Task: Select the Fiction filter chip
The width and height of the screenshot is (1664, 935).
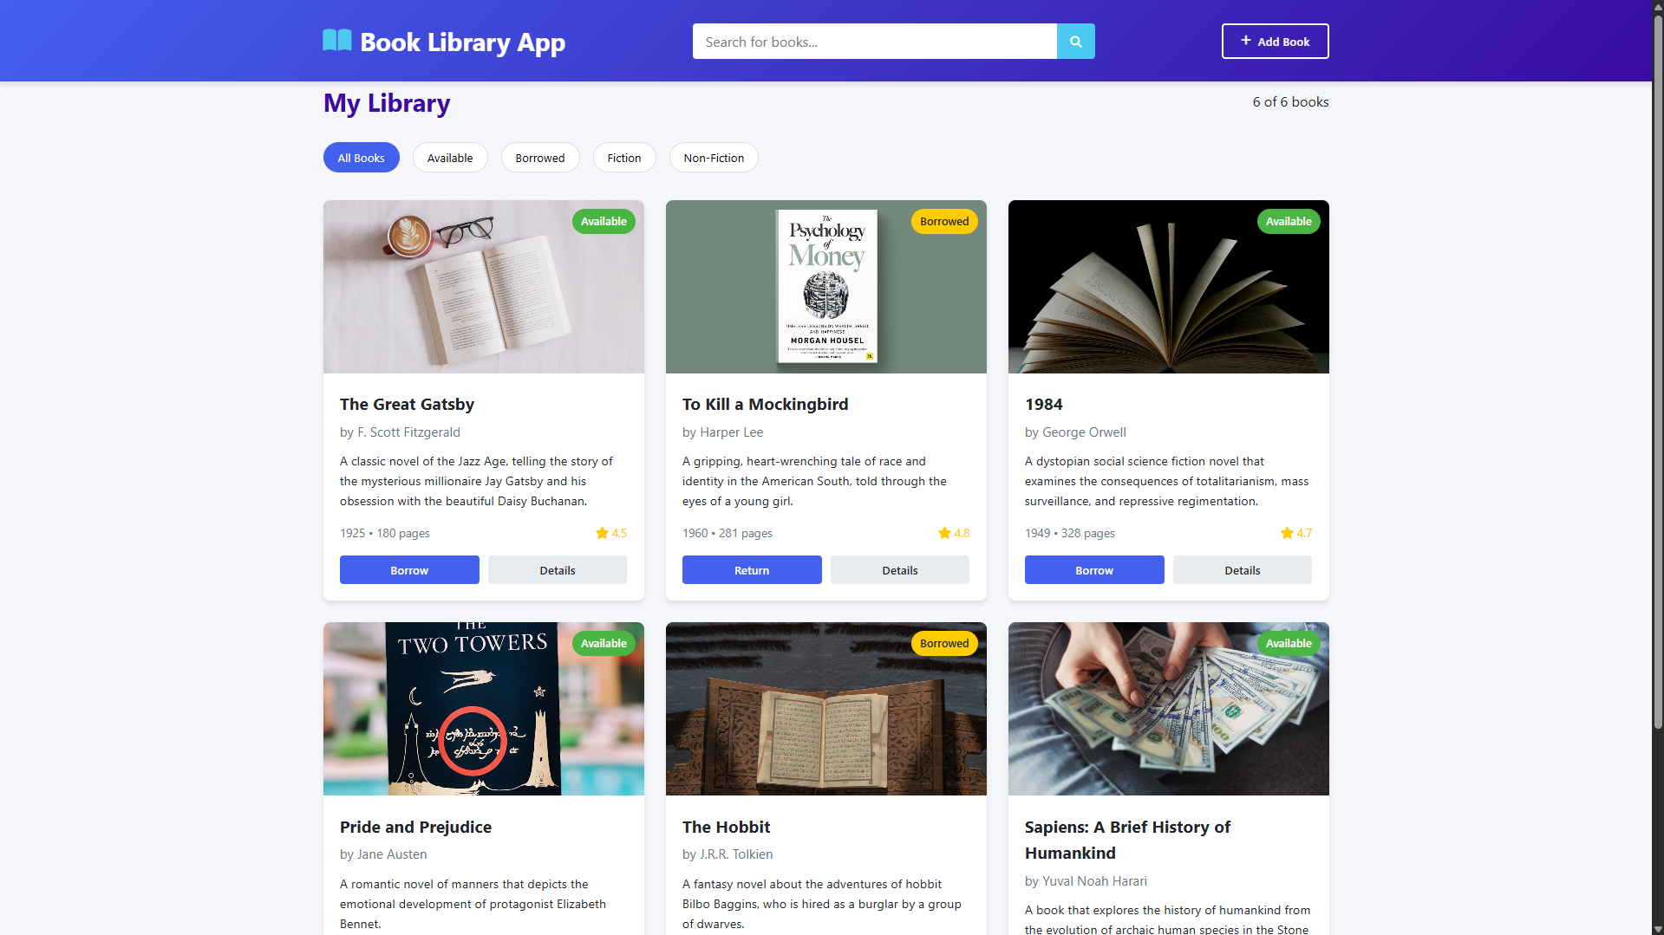Action: tap(624, 158)
